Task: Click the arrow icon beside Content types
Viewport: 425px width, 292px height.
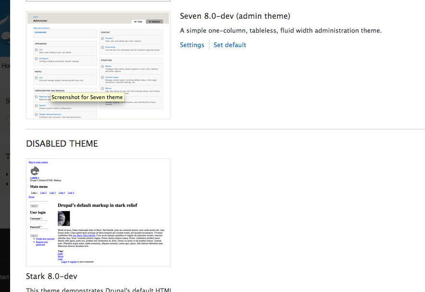Action: click(102, 76)
